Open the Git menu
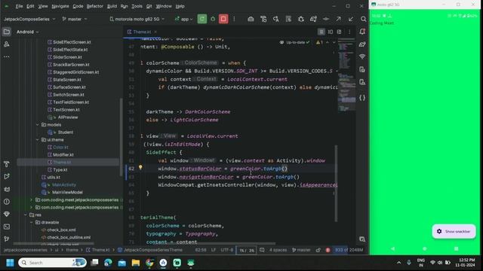This screenshot has height=271, width=483. pos(149,6)
